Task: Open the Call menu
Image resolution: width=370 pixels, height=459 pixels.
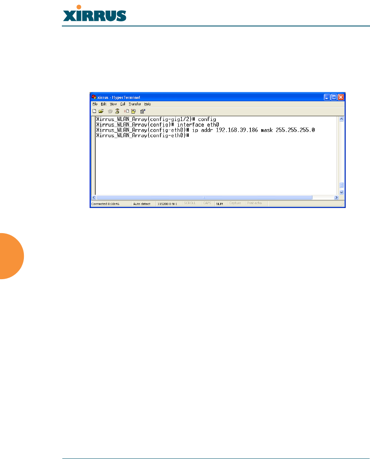Action: pos(122,104)
